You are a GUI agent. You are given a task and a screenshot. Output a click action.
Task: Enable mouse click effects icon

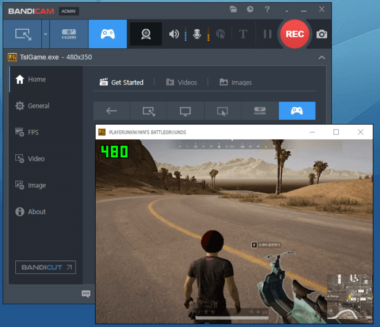tap(220, 34)
